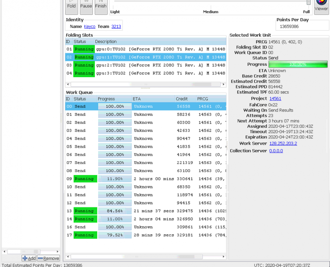Viewport: 330px width, 267px height.
Task: Select running work queue row 13 at 84.56%
Action: 146,211
